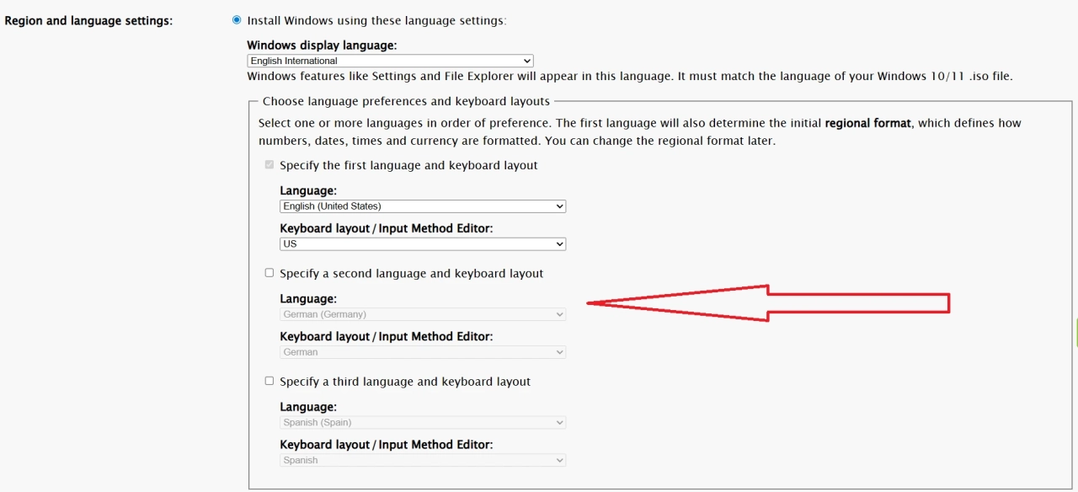Image resolution: width=1078 pixels, height=492 pixels.
Task: Click 'Specify a second language and keyboard layout' label
Action: click(x=411, y=274)
